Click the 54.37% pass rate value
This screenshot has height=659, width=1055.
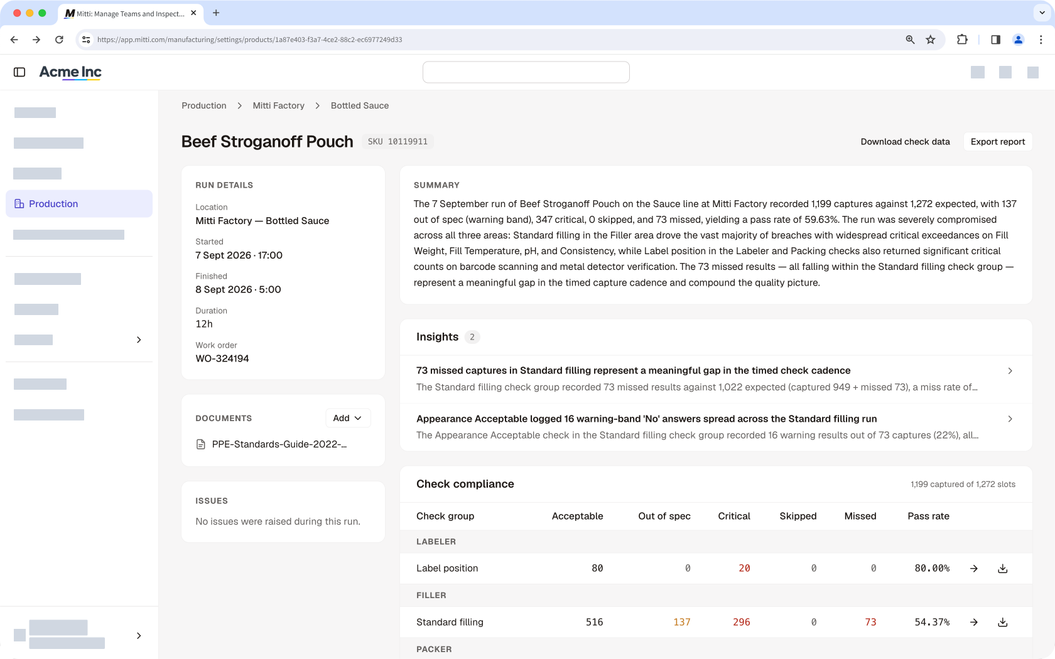[x=932, y=622]
